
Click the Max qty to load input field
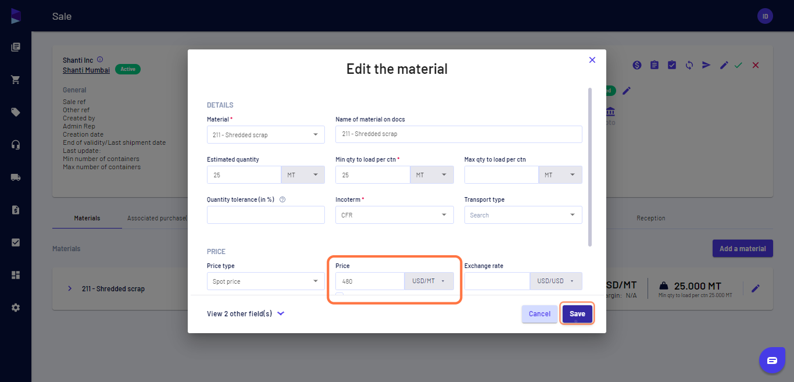point(502,175)
